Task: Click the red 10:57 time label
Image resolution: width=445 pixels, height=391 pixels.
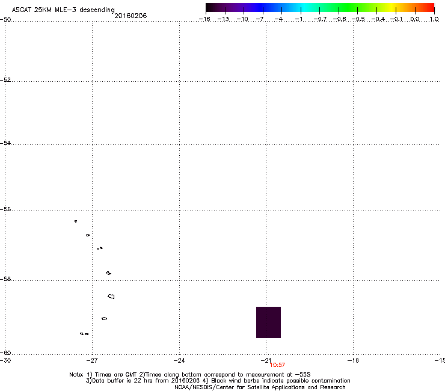Action: [277, 365]
